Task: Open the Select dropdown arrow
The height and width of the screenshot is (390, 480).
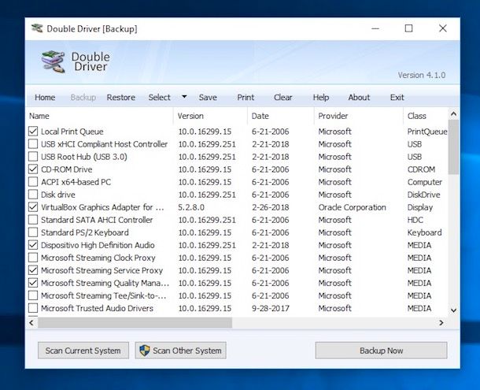Action: 184,97
